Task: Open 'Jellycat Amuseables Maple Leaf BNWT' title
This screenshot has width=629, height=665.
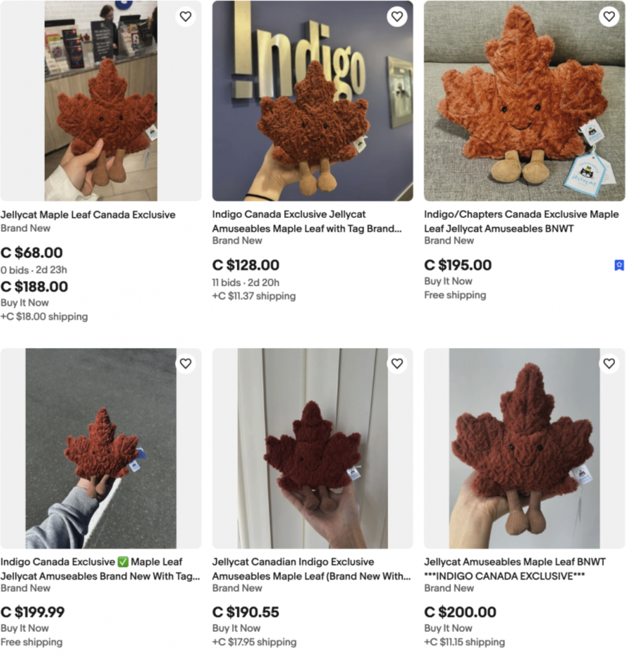Action: pos(515,569)
